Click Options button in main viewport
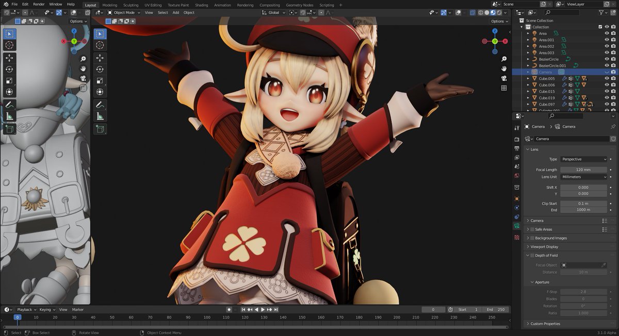 coord(499,21)
